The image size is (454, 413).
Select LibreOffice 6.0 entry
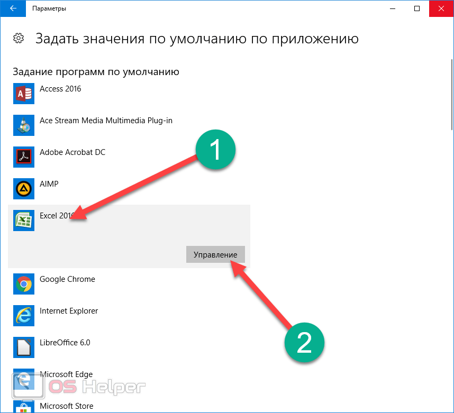click(129, 347)
